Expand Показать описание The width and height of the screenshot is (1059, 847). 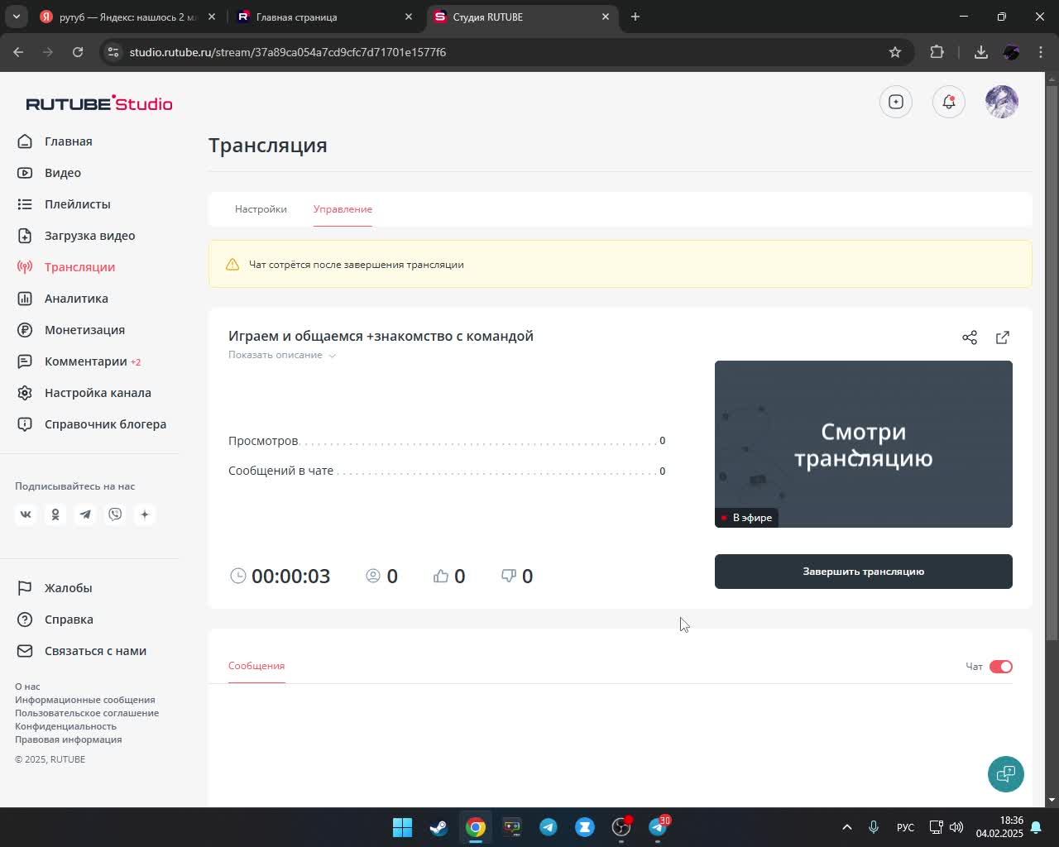[x=282, y=355]
